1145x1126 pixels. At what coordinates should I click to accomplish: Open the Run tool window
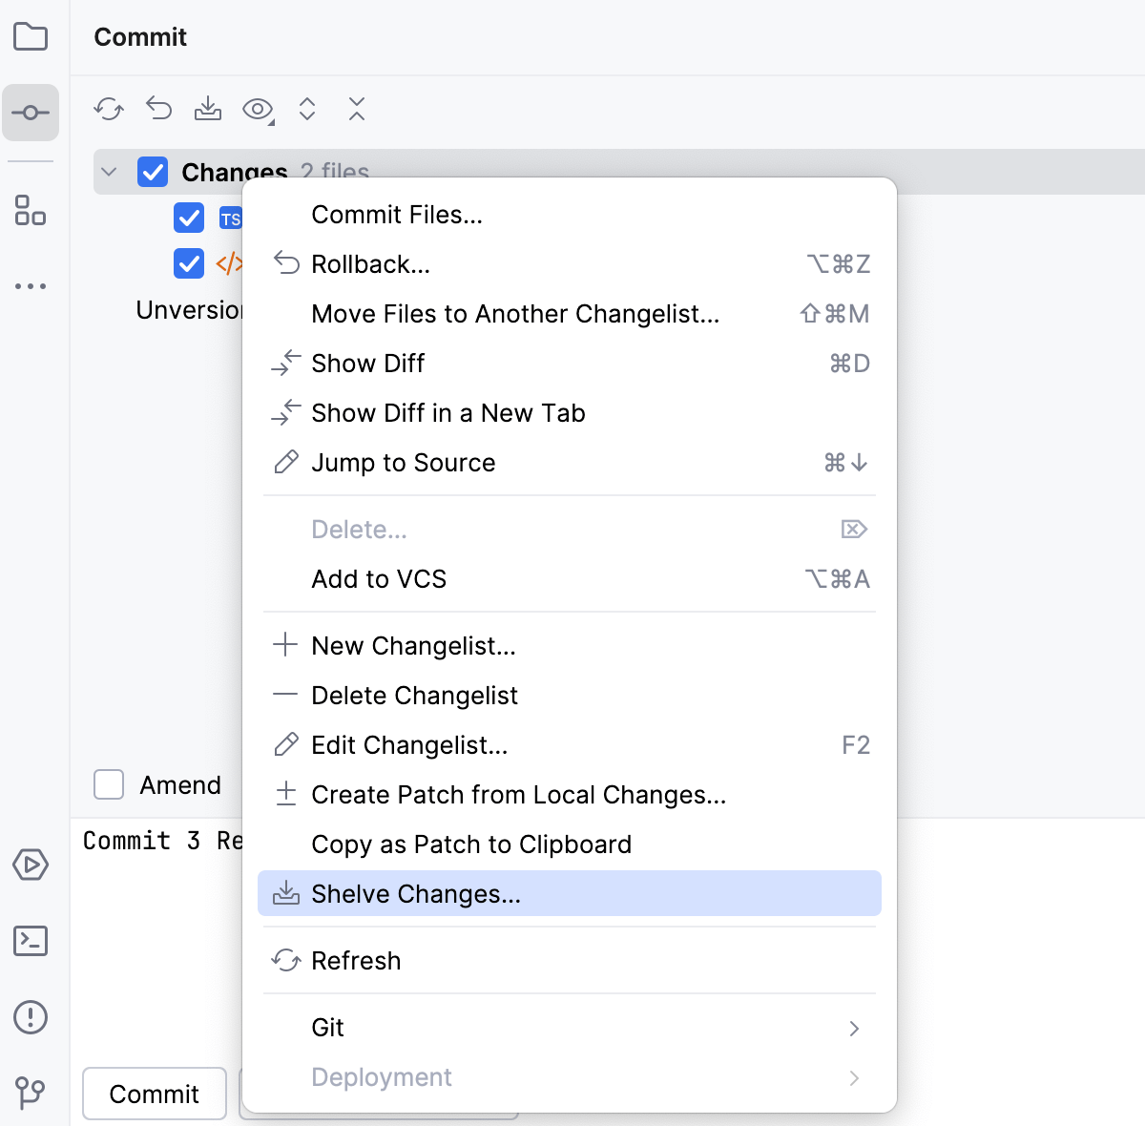coord(31,865)
